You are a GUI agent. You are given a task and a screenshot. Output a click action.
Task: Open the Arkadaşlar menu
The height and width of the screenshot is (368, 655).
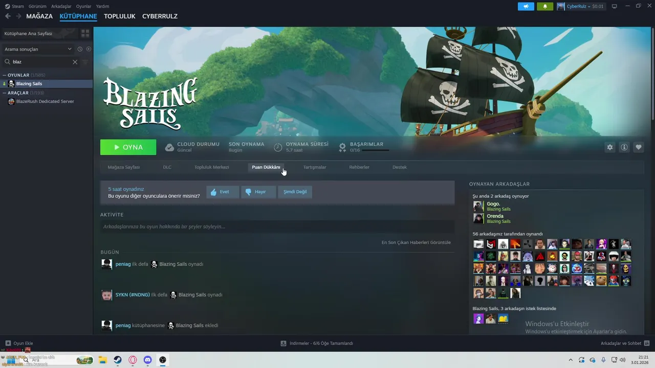click(61, 6)
